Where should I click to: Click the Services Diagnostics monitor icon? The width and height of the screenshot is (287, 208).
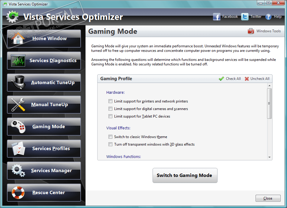(18, 61)
